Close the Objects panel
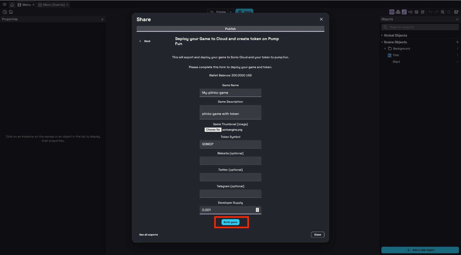 (x=457, y=19)
